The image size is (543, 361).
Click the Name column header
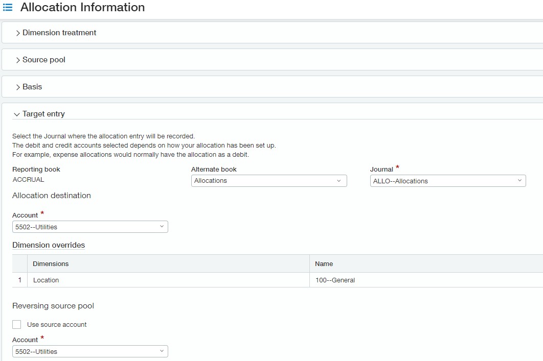click(x=324, y=263)
